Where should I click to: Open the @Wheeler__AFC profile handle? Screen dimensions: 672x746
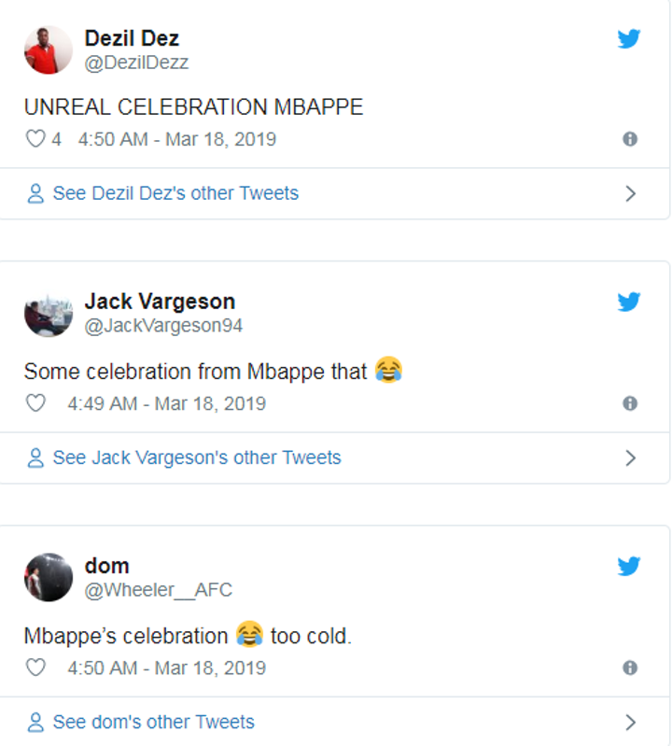click(158, 590)
